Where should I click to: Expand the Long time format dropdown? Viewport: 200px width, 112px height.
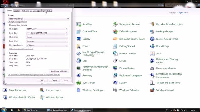coord(47,41)
